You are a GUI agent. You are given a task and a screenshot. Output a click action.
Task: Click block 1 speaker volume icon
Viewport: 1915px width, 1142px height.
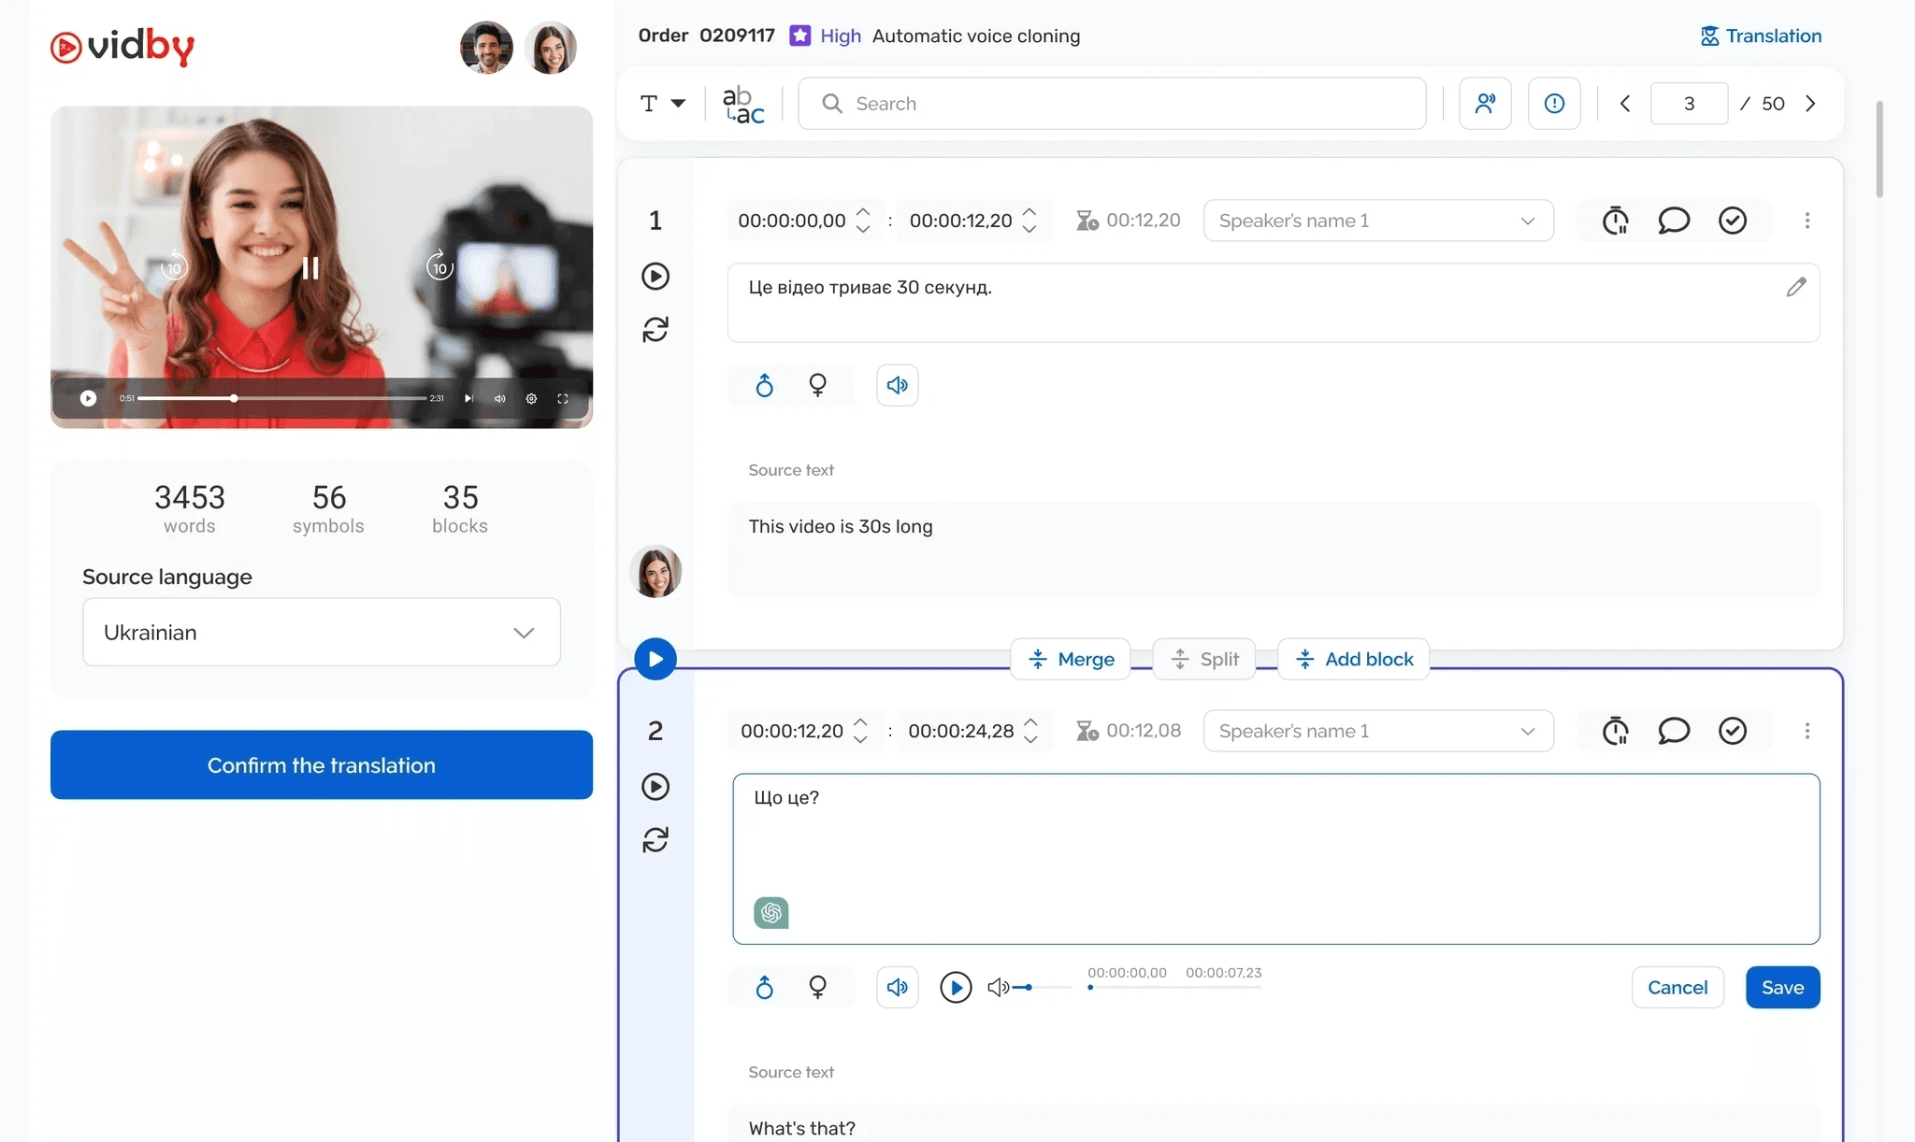pyautogui.click(x=897, y=385)
